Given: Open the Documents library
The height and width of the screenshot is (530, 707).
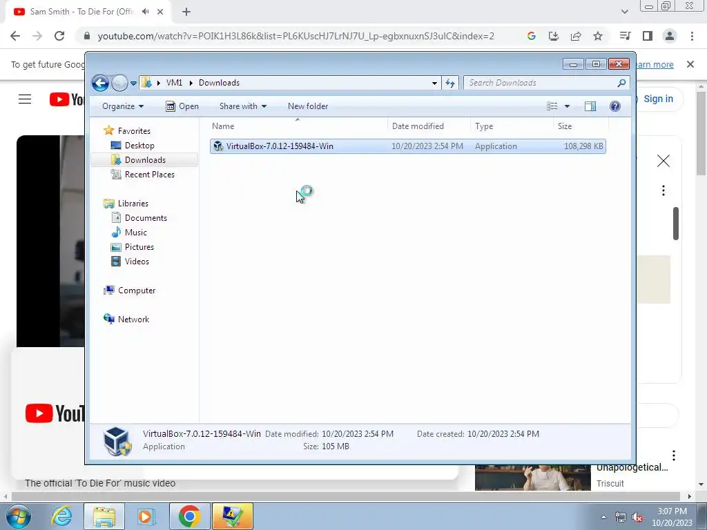Looking at the screenshot, I should tap(146, 218).
